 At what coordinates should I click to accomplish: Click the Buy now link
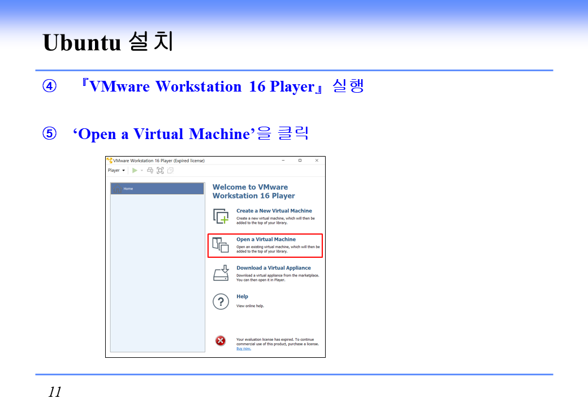(x=244, y=349)
